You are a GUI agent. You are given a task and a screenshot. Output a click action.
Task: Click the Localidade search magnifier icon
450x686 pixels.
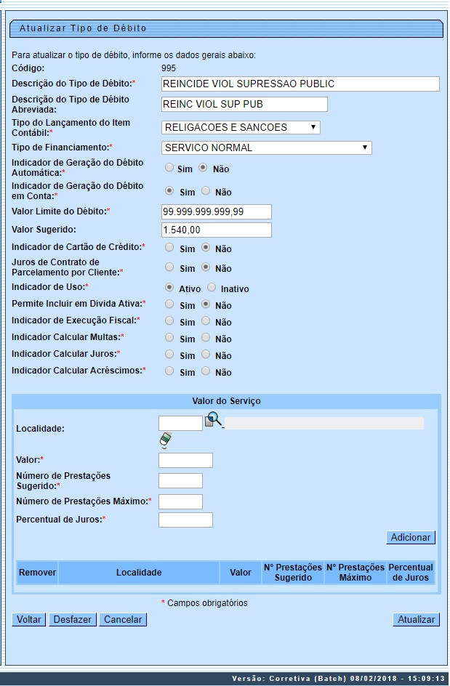pyautogui.click(x=214, y=419)
